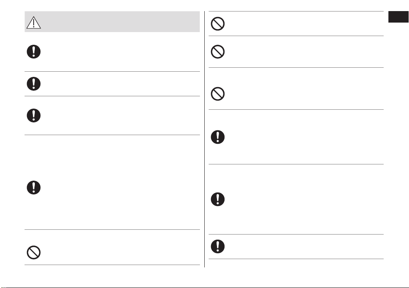
Task: Click the warning triangle in the gray banner
Action: [x=34, y=23]
